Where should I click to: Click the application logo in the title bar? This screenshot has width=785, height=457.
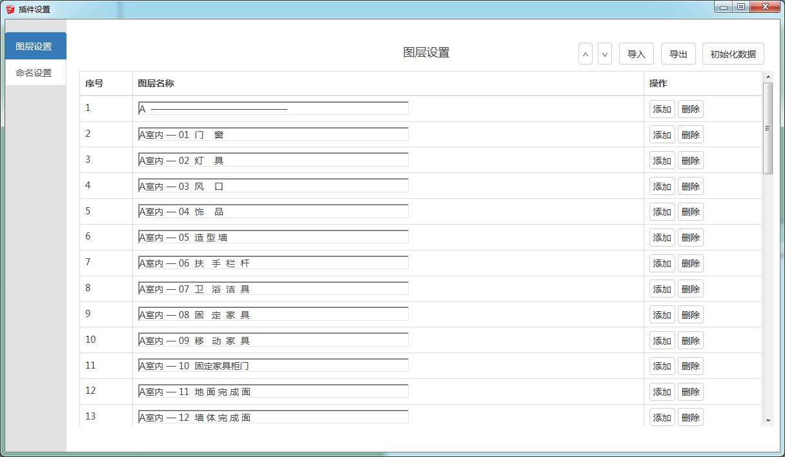pyautogui.click(x=9, y=8)
